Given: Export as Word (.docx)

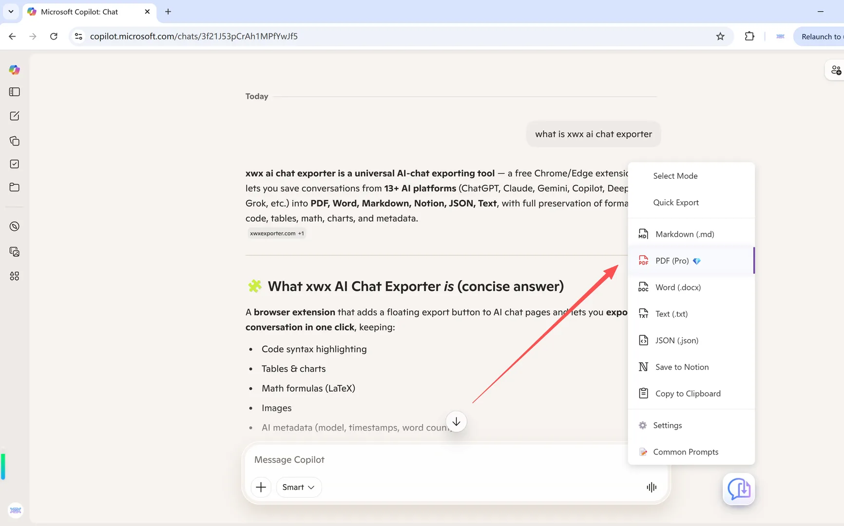Looking at the screenshot, I should 691,287.
